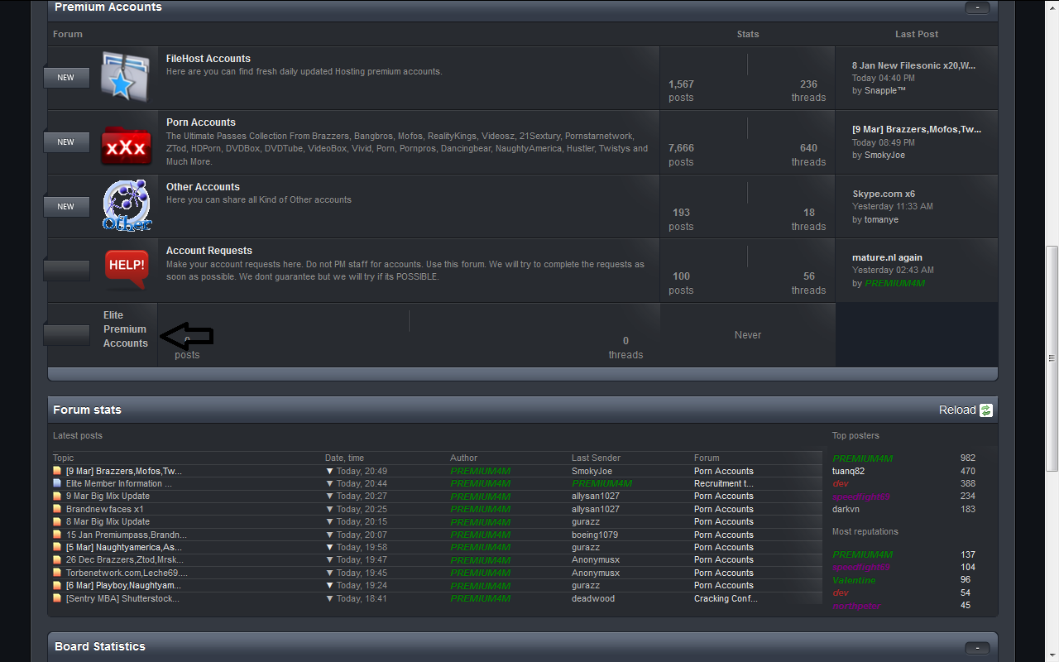Open topic 'Brandnewfaces x1'

pos(105,509)
